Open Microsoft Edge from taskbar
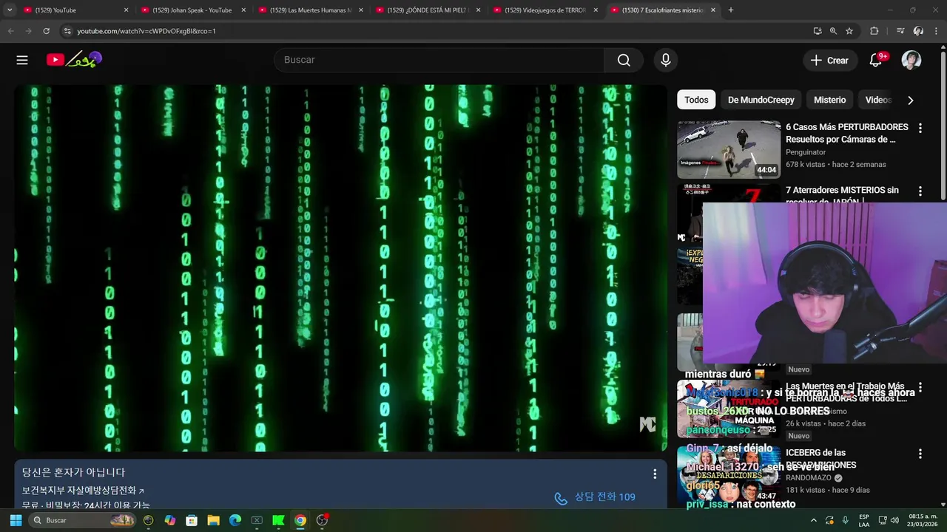 click(x=235, y=520)
